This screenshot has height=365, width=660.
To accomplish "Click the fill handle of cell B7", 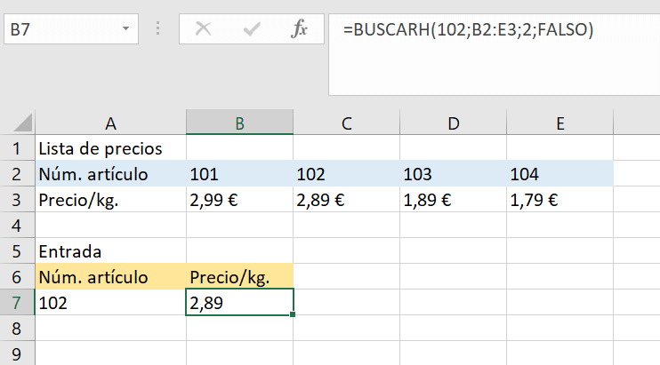I will pos(293,314).
